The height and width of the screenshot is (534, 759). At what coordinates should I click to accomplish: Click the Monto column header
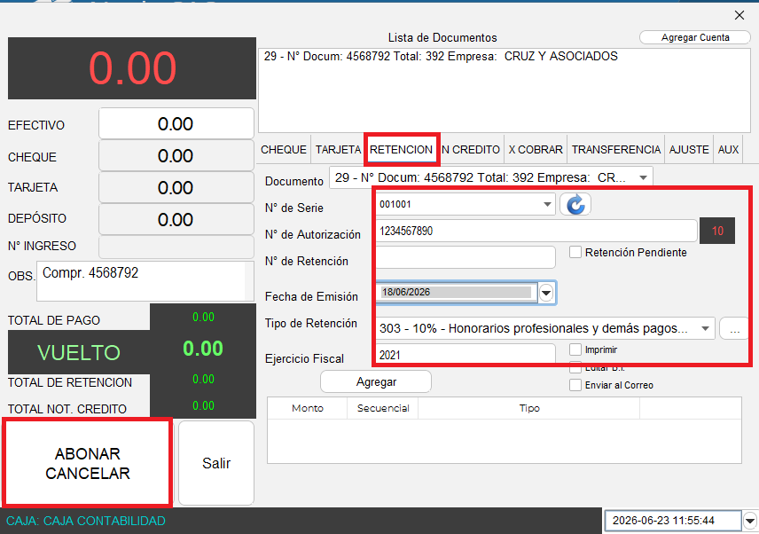coord(308,408)
